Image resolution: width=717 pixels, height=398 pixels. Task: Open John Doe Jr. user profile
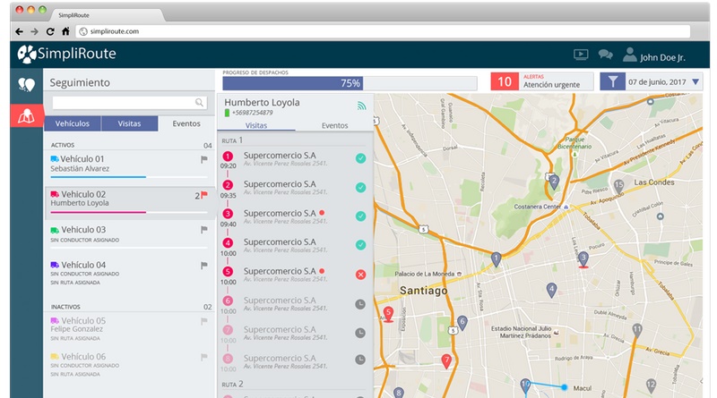pyautogui.click(x=654, y=55)
